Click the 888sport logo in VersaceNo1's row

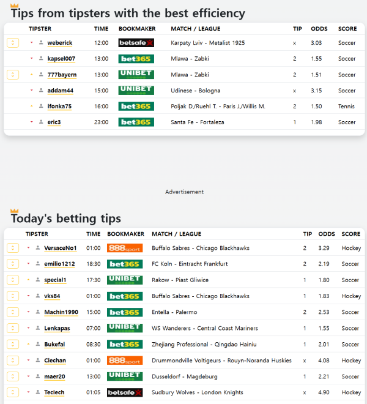pos(125,248)
